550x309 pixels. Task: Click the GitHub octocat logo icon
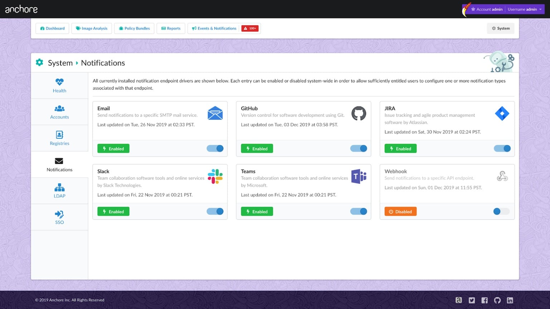(x=359, y=113)
